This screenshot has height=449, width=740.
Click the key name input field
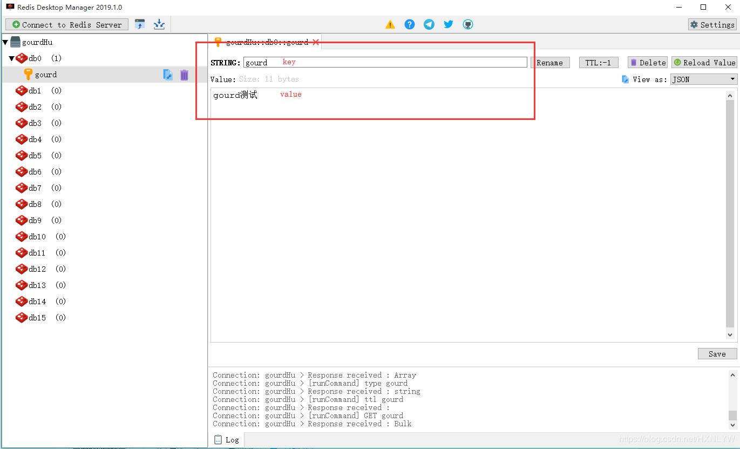[x=385, y=63]
